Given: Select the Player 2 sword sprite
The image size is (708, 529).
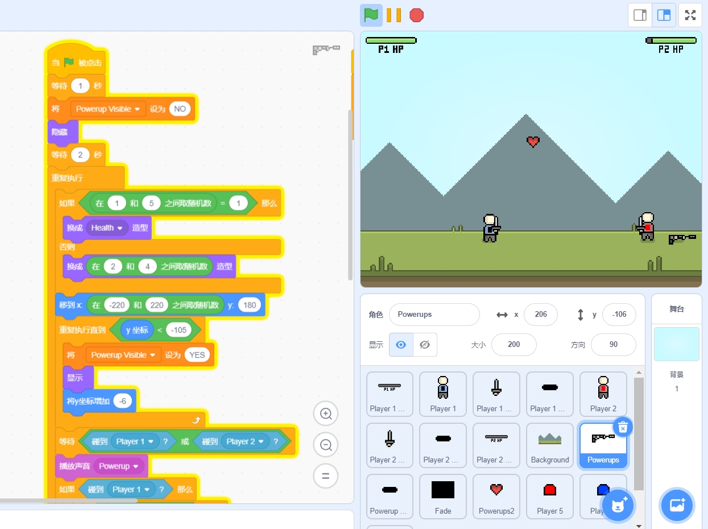Looking at the screenshot, I should click(390, 445).
